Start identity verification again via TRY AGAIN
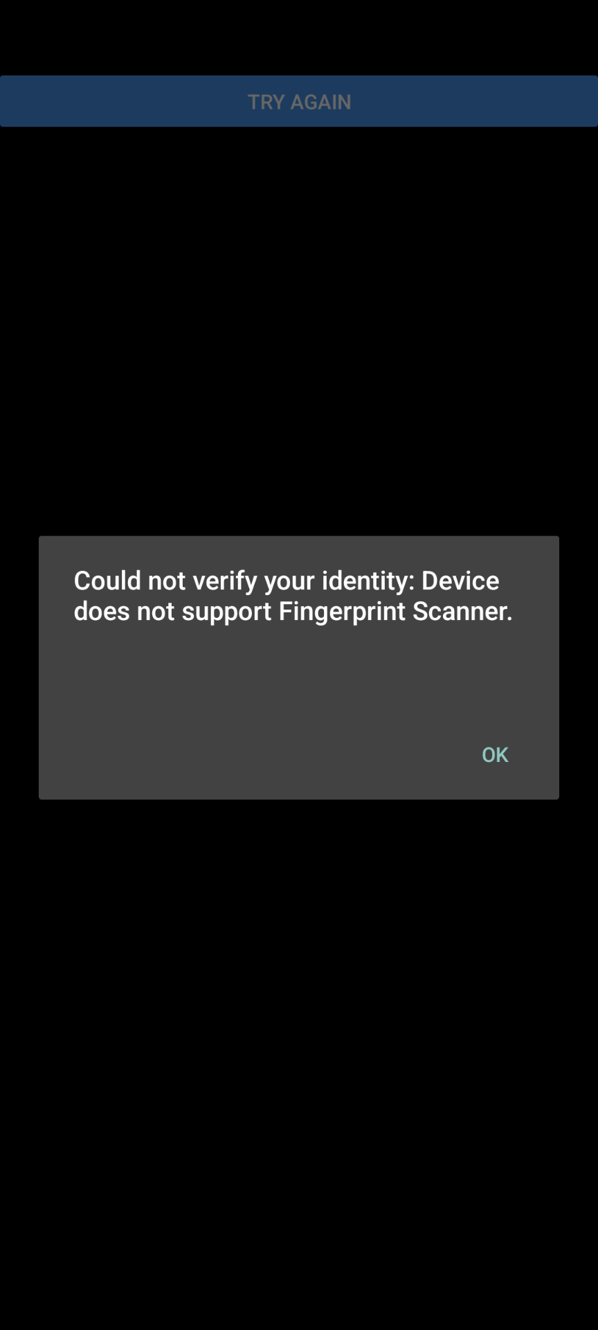The image size is (598, 1330). point(299,101)
